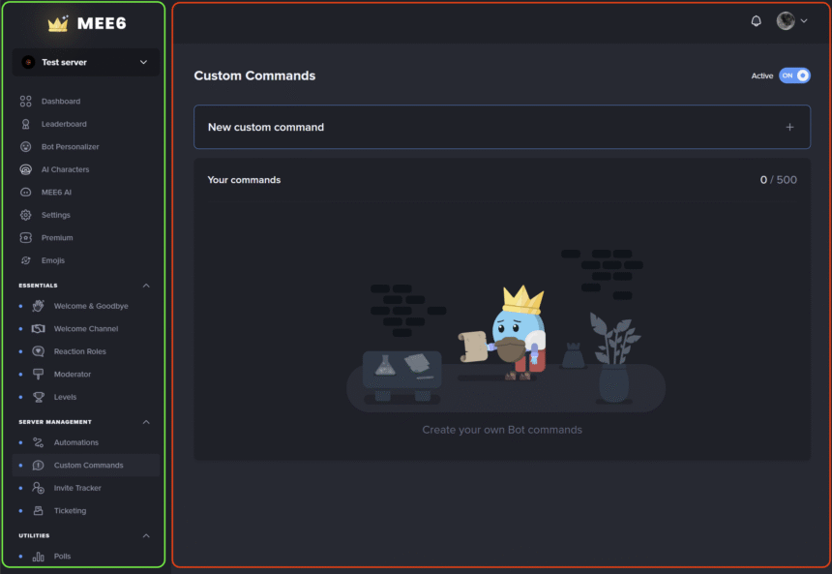This screenshot has height=574, width=832.
Task: Click the notification bell
Action: click(756, 20)
